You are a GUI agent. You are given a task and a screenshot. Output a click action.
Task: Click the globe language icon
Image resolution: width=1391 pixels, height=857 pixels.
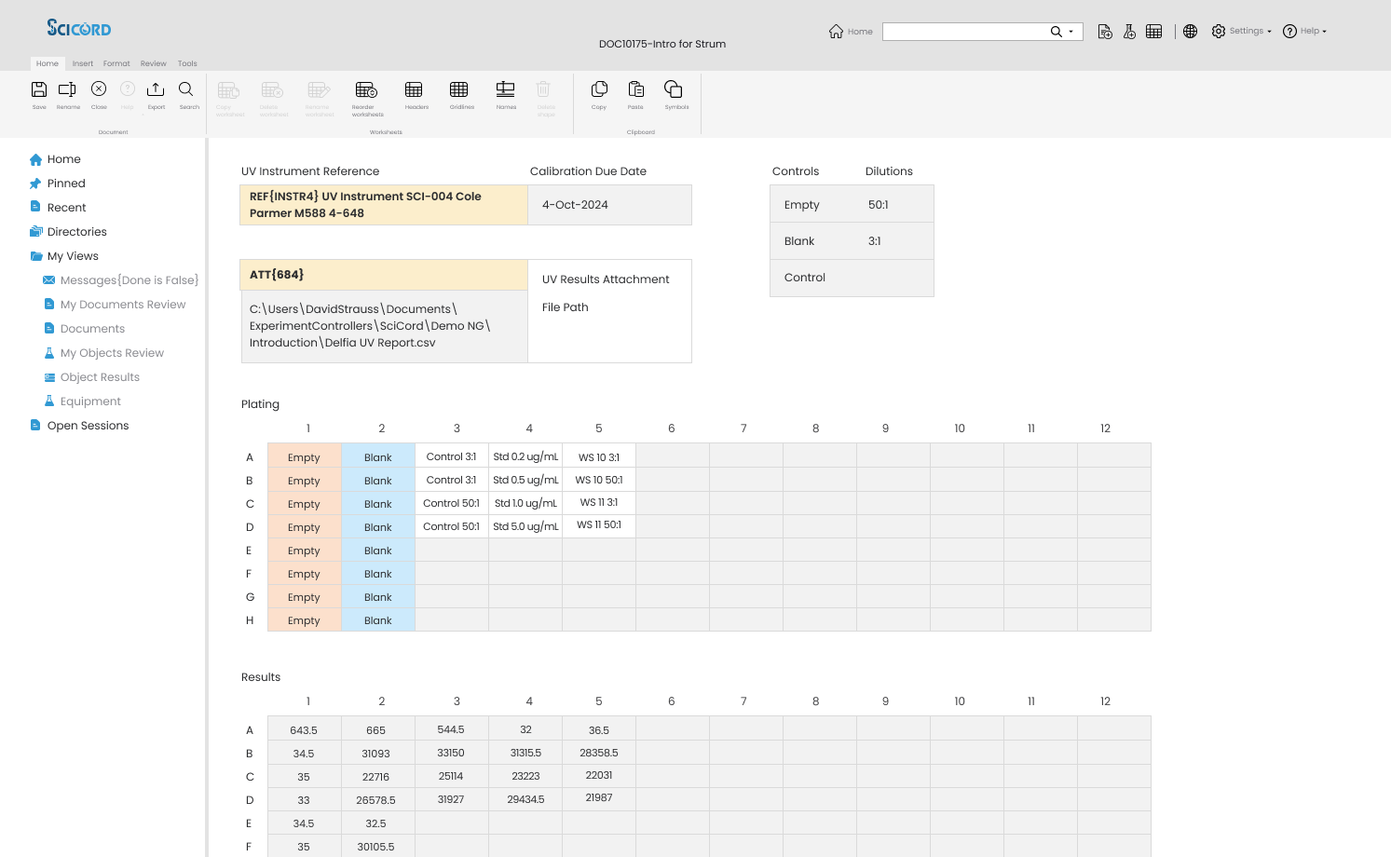[x=1190, y=32]
